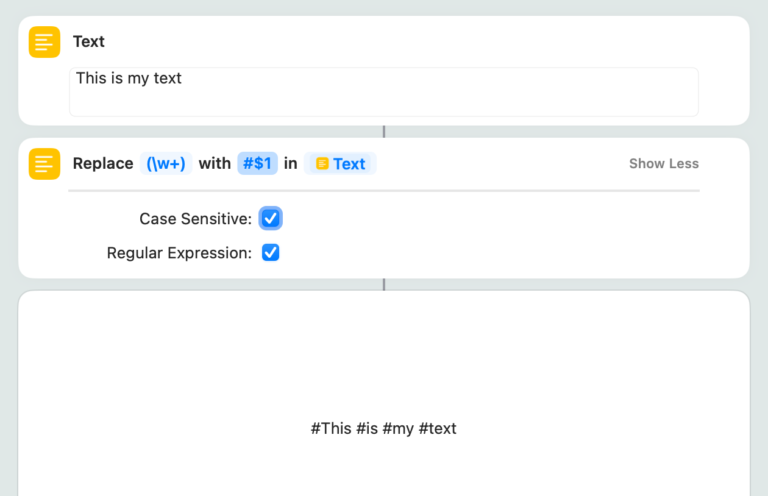Image resolution: width=768 pixels, height=496 pixels.
Task: Select the #$1 replacement field
Action: point(257,163)
